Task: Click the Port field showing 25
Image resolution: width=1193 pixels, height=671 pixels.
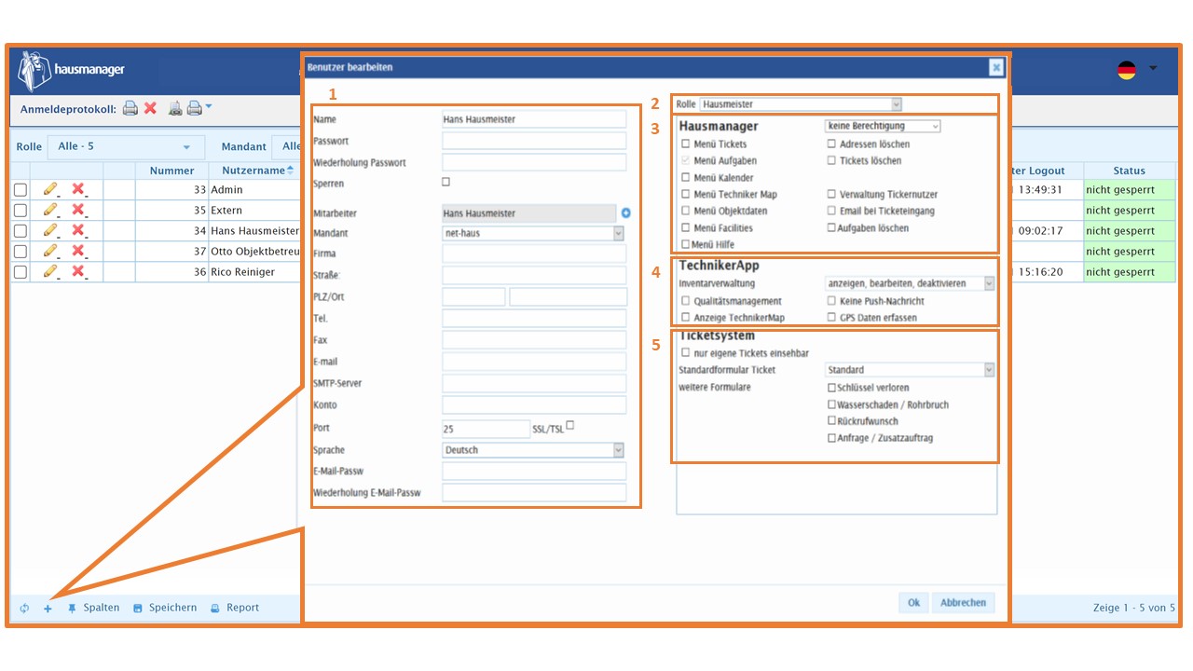Action: [486, 429]
